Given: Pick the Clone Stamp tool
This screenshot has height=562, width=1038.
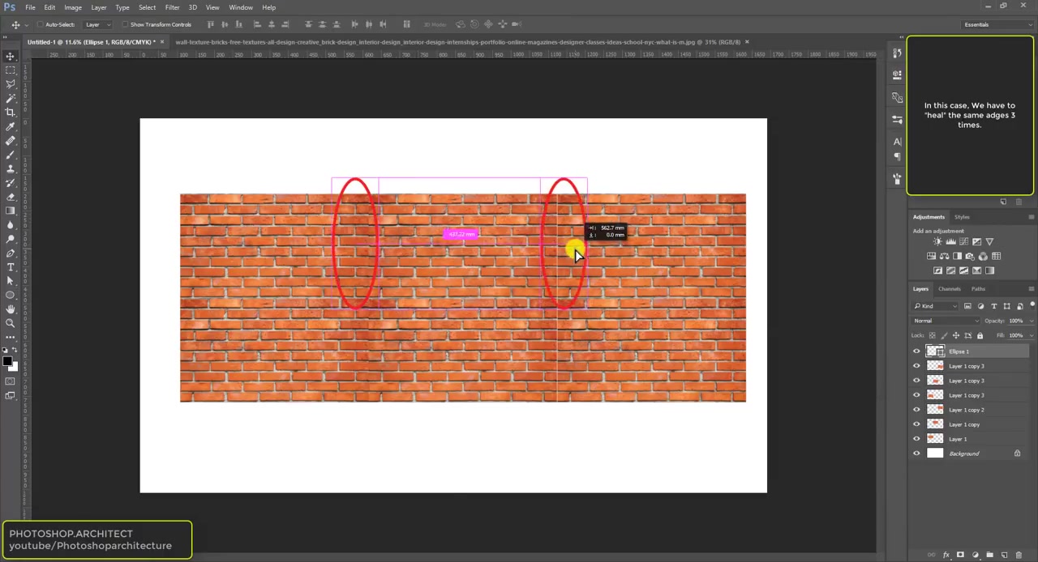Looking at the screenshot, I should [x=11, y=168].
